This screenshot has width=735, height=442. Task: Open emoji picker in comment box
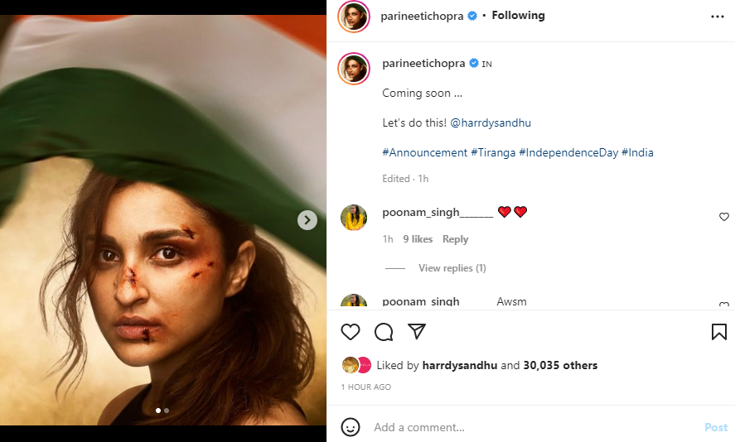click(x=351, y=427)
